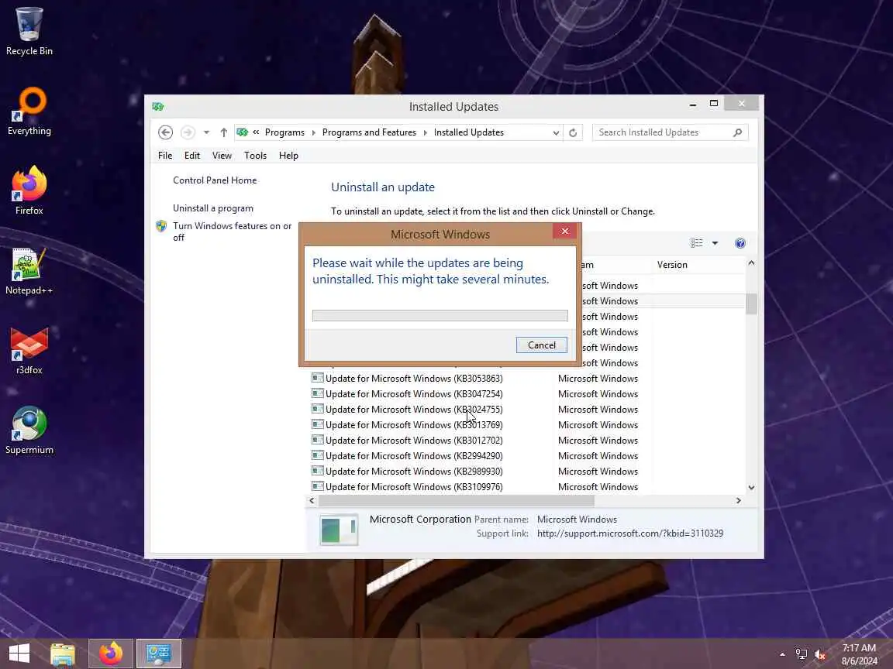This screenshot has width=893, height=669.
Task: Click the KB3053863 update icon
Action: (x=317, y=378)
